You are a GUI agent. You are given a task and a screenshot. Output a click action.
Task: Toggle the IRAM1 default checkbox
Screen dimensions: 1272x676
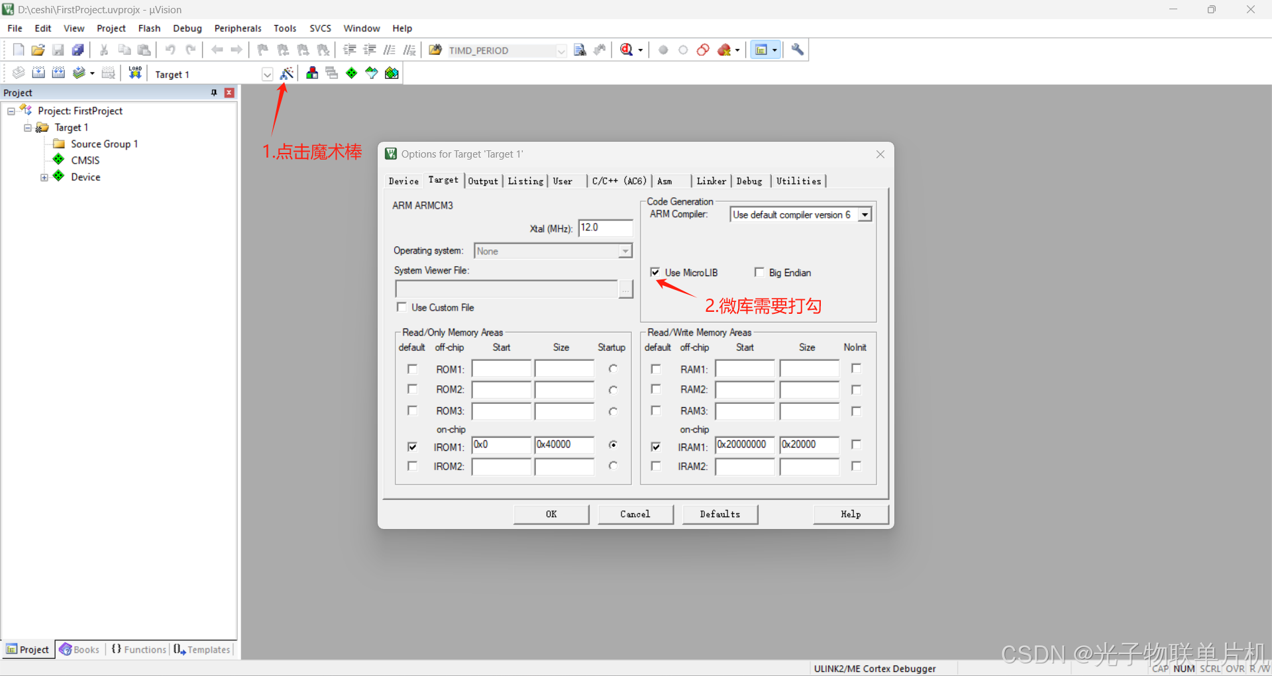(656, 447)
